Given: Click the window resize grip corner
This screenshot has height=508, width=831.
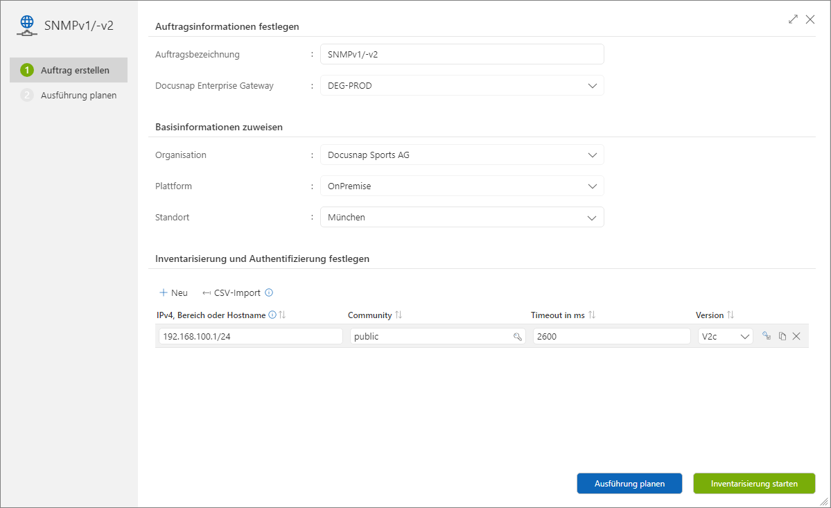Looking at the screenshot, I should pos(824,501).
